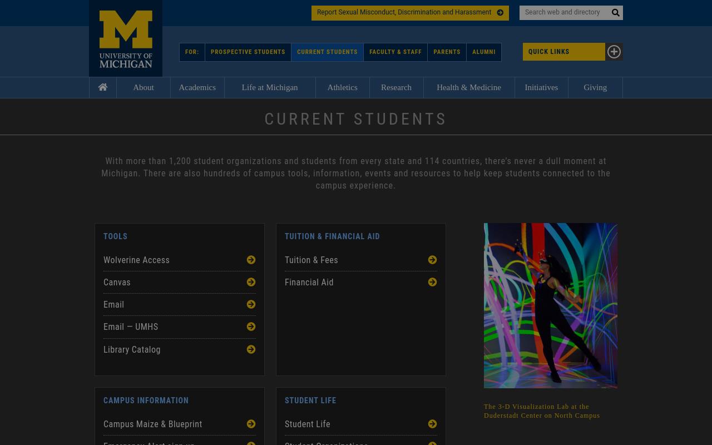
Task: Expand Quick Links with the plus icon
Action: click(x=614, y=52)
